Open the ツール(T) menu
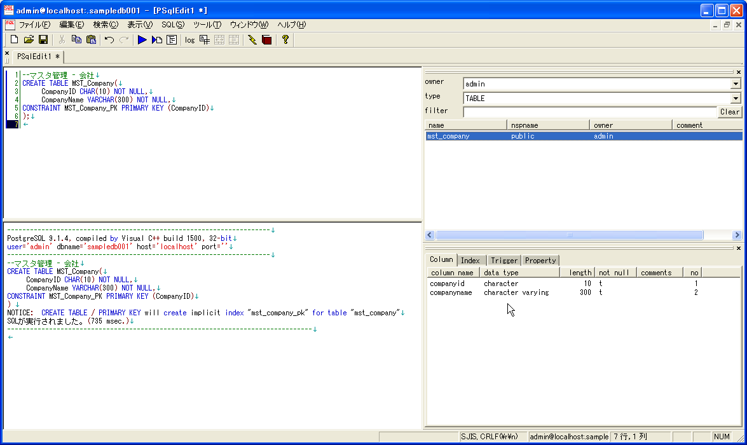Image resolution: width=747 pixels, height=445 pixels. 207,25
